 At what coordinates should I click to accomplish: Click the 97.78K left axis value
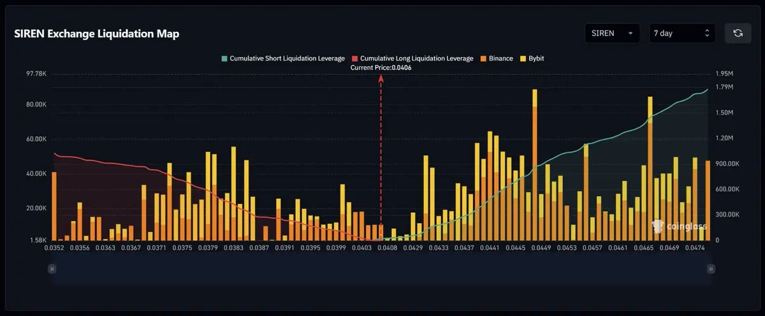click(x=36, y=75)
